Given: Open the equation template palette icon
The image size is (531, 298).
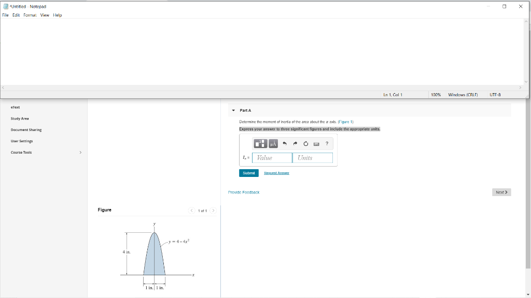Looking at the screenshot, I should point(261,144).
